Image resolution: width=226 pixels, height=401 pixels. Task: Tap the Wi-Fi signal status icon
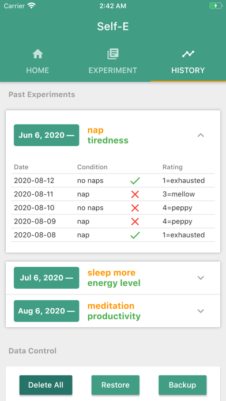(32, 6)
